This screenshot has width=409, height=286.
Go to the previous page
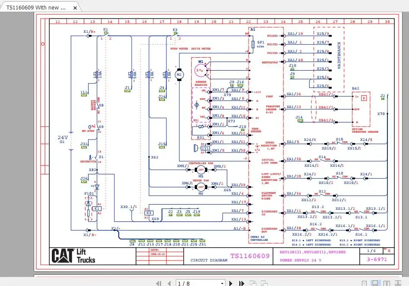[x=169, y=283]
